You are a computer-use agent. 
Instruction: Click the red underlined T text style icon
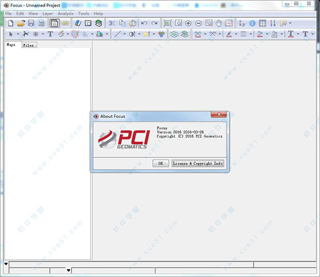(x=291, y=34)
